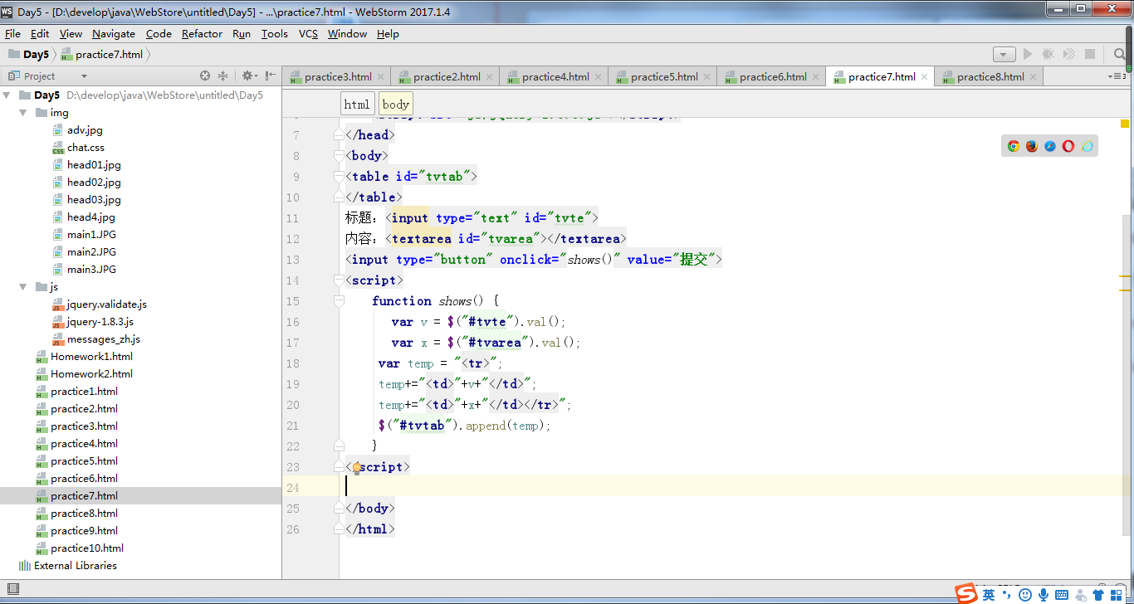
Task: Open Search Everywhere magnifier
Action: point(1120,54)
